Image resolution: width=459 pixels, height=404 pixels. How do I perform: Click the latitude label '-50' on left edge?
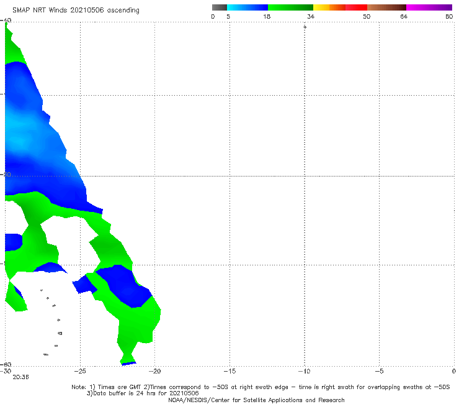pyautogui.click(x=6, y=174)
